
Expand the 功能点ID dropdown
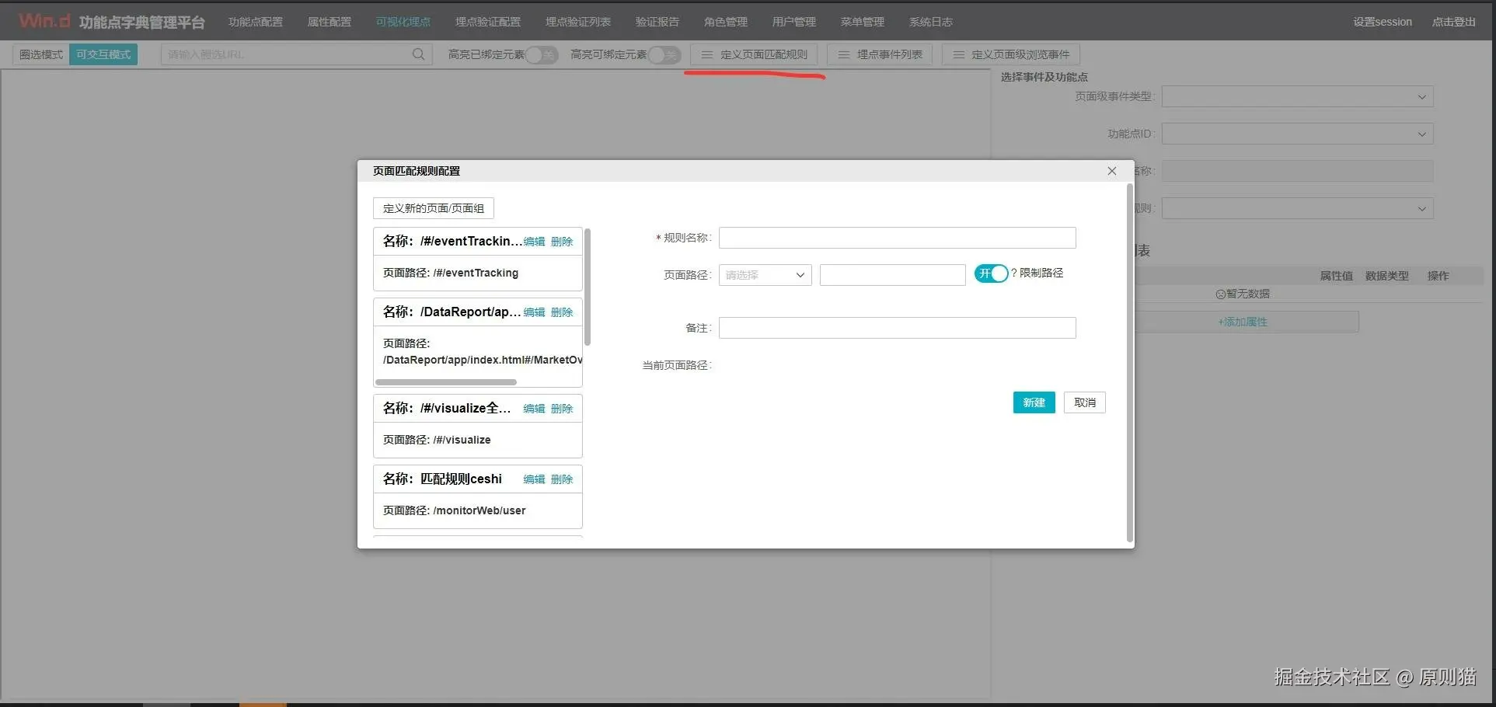[x=1298, y=134]
